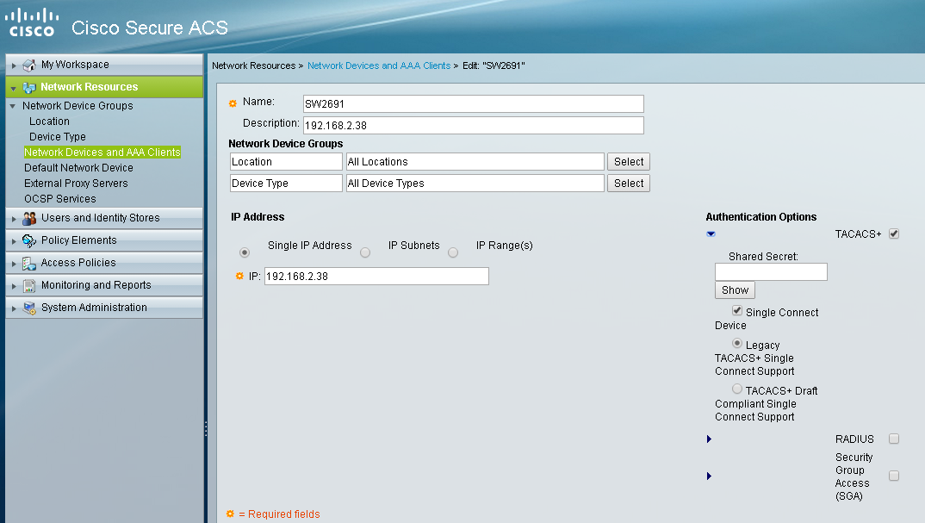Expand Security Group Access disclosure triangle
Viewport: 925px width, 523px height.
[709, 476]
